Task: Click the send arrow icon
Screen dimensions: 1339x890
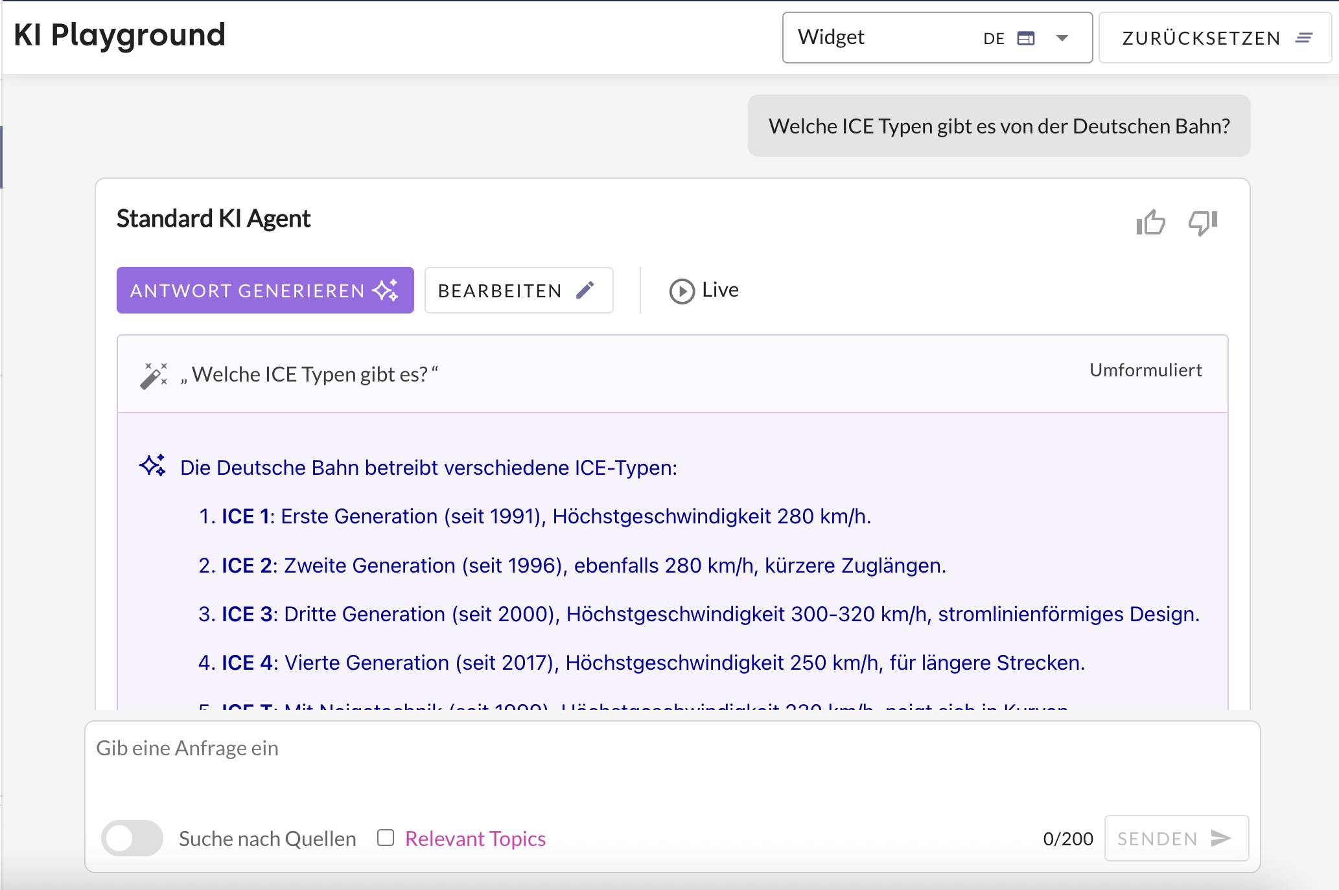Action: [x=1220, y=838]
